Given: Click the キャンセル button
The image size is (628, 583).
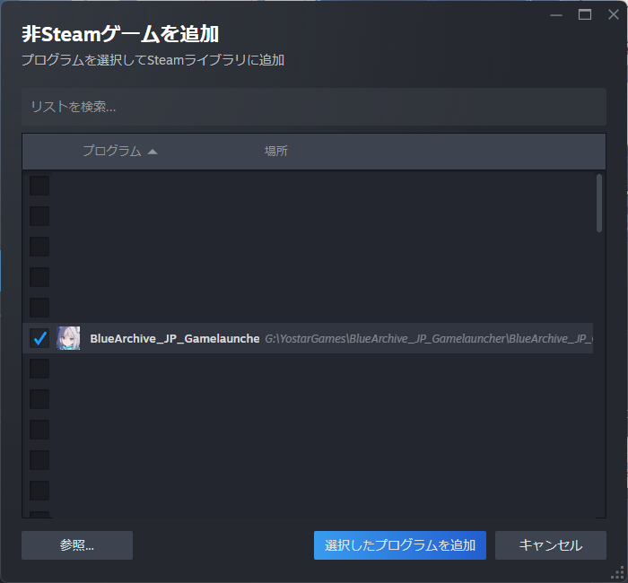Looking at the screenshot, I should click(x=550, y=545).
